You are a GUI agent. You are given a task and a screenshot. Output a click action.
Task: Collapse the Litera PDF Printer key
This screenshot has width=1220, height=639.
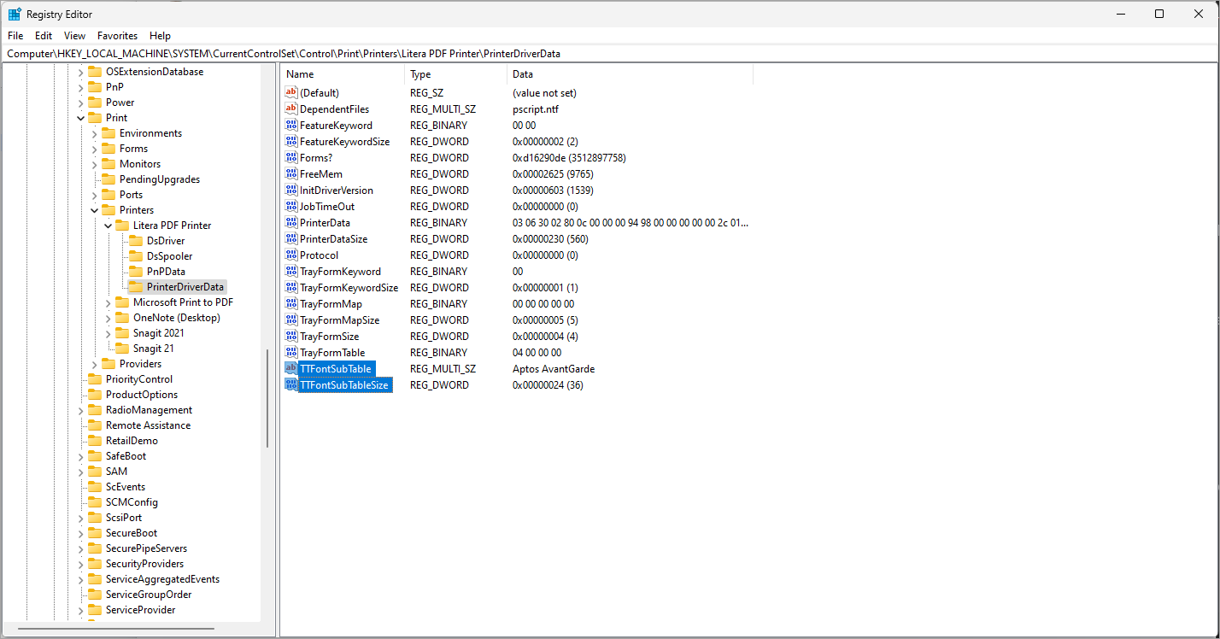[108, 226]
